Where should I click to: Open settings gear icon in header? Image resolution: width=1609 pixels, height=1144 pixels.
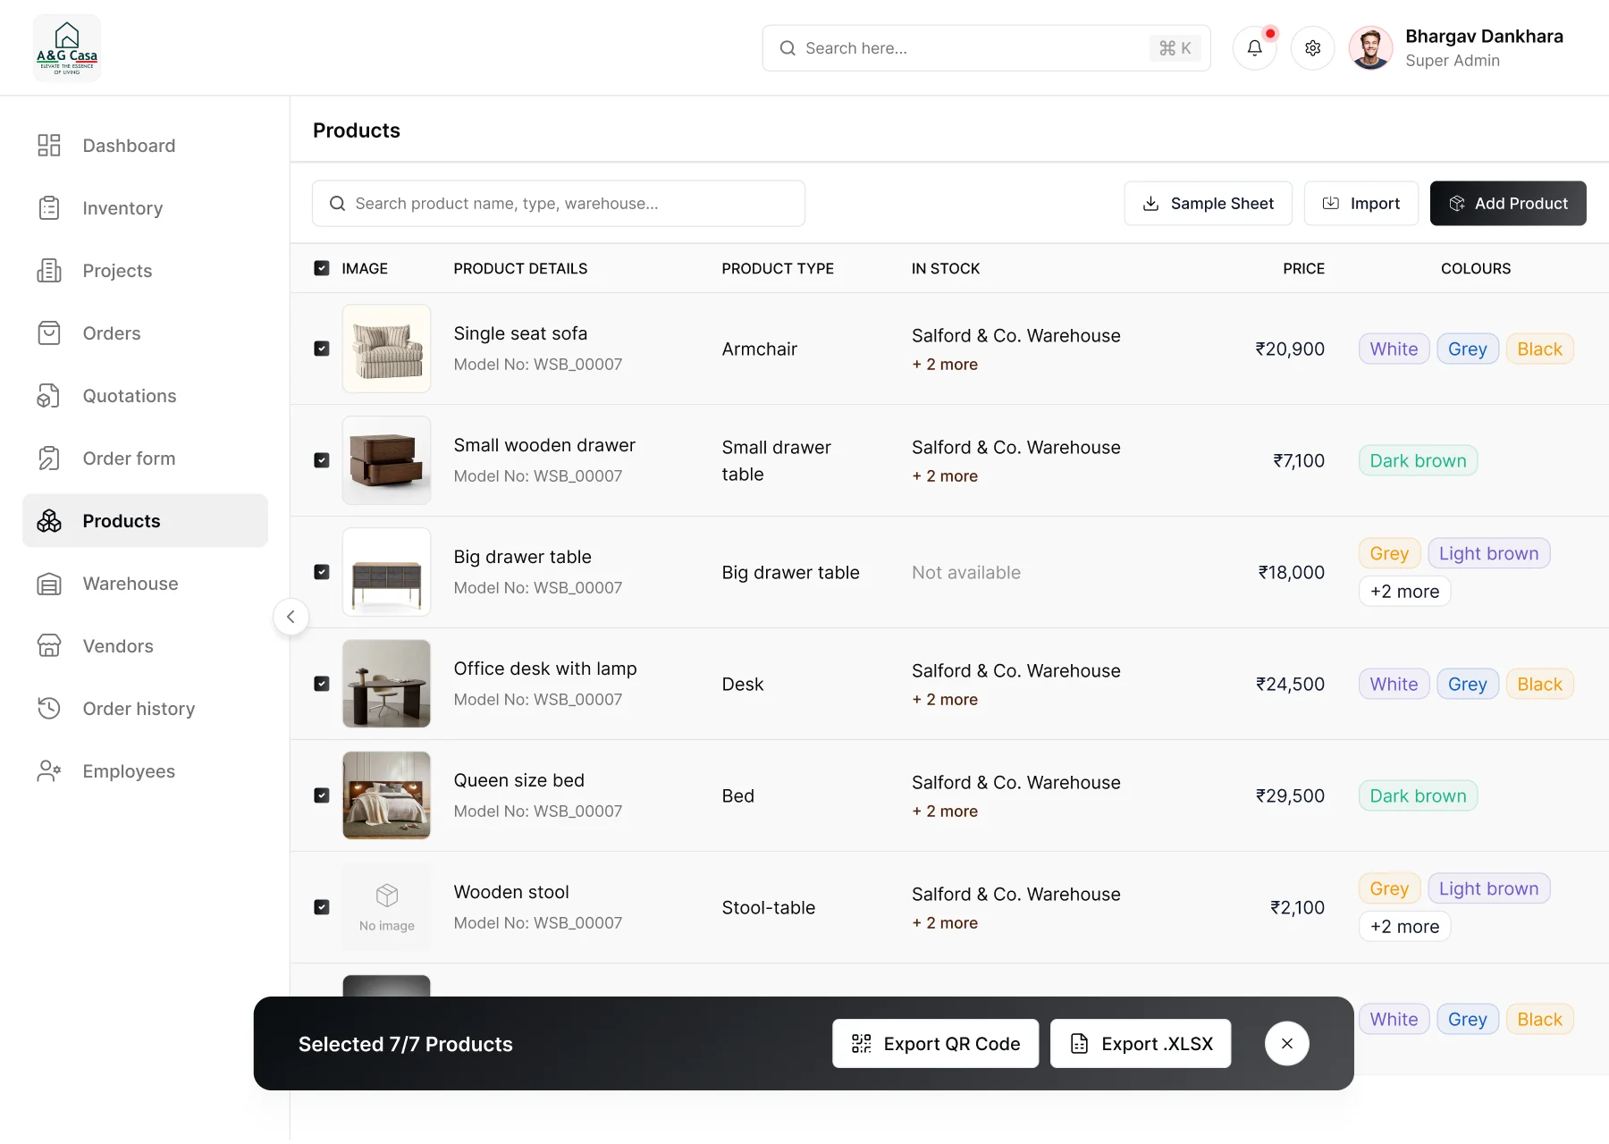coord(1312,48)
